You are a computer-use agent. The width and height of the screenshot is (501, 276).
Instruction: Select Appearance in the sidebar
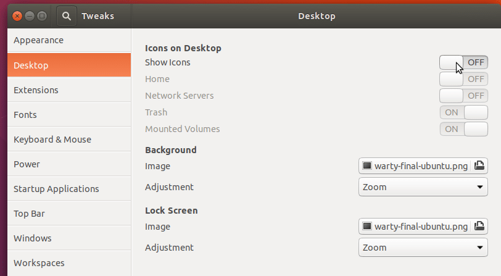[x=69, y=40]
